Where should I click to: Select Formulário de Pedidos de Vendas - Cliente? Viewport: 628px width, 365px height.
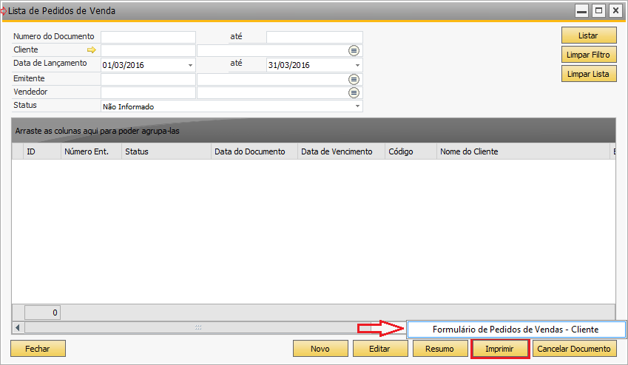click(x=516, y=330)
